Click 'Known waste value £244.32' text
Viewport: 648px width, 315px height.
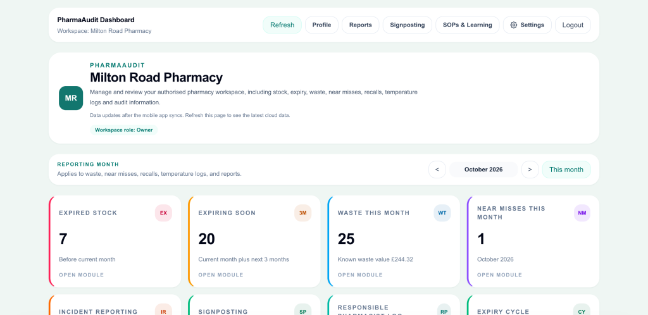pyautogui.click(x=375, y=260)
